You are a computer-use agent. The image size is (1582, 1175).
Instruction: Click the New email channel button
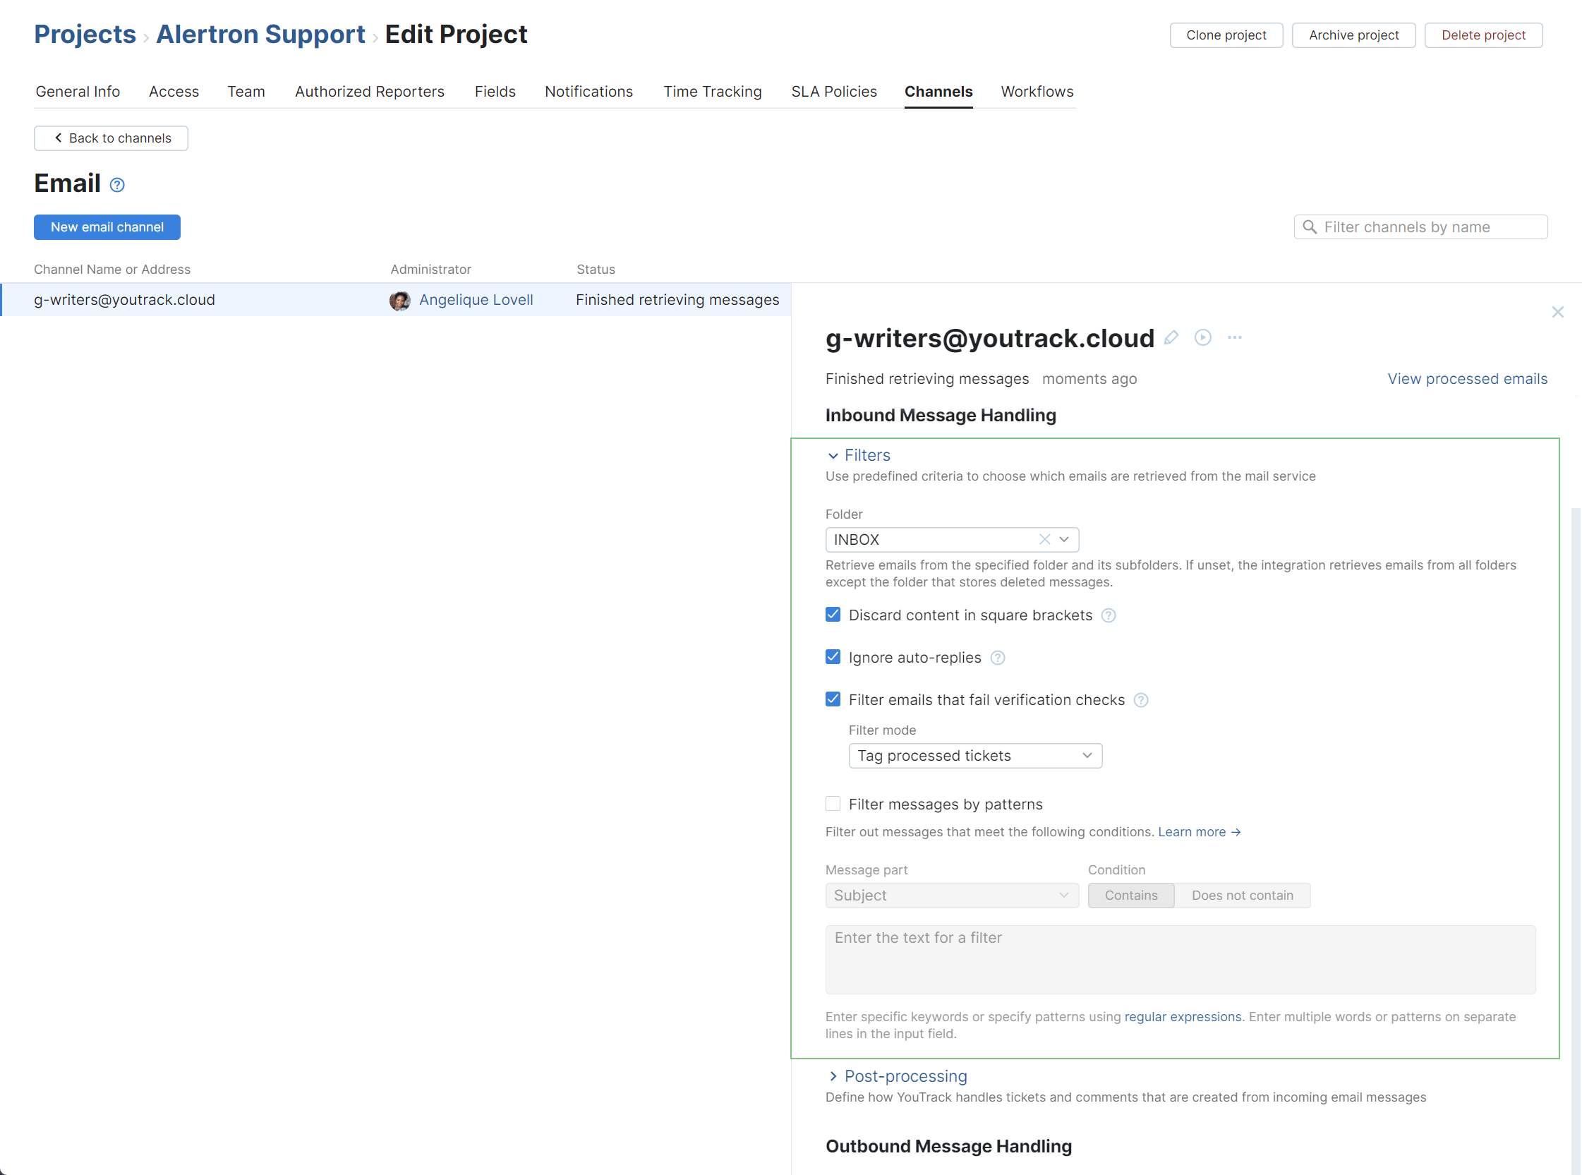click(x=107, y=228)
